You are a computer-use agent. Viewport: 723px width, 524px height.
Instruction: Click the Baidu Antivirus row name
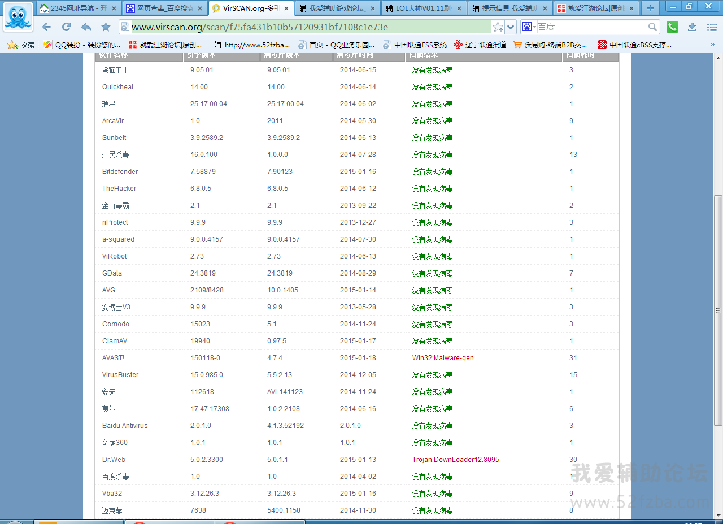tap(125, 426)
